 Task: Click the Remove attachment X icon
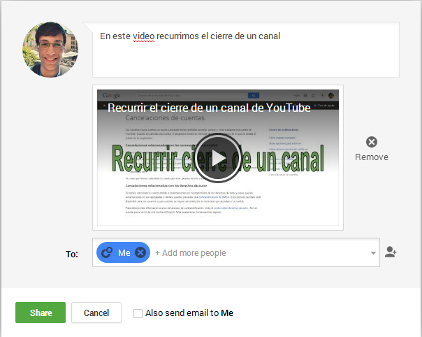pos(372,142)
